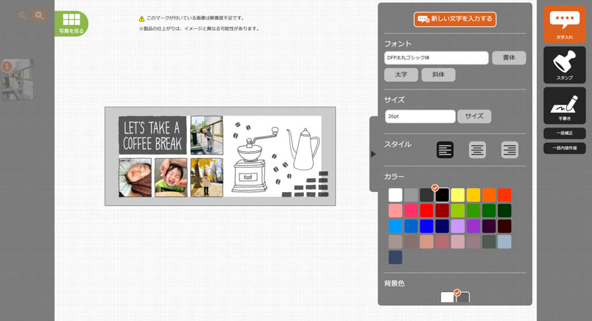This screenshot has height=321, width=592.
Task: Pick the white color swatch
Action: point(395,195)
